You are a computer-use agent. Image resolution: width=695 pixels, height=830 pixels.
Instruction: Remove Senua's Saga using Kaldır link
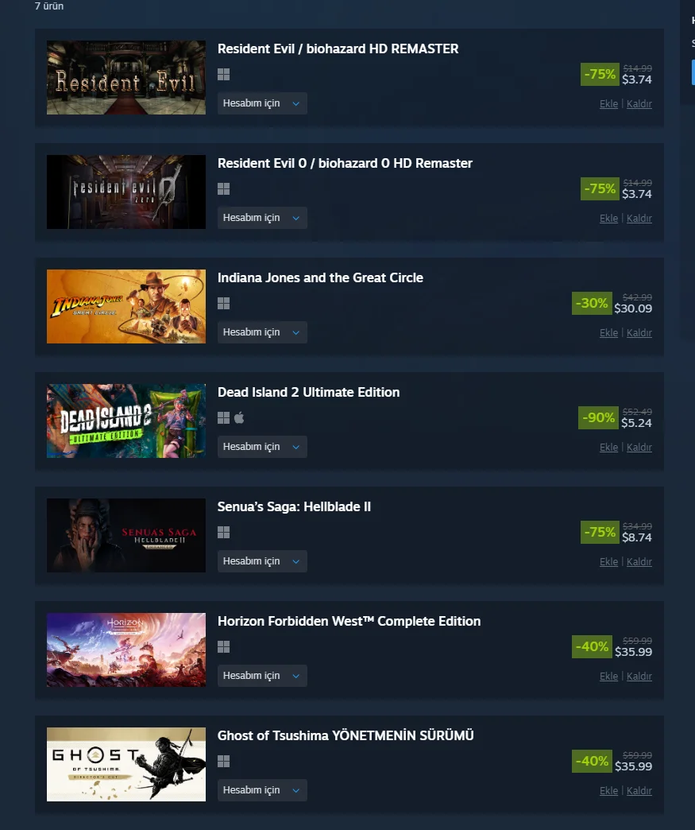[639, 561]
